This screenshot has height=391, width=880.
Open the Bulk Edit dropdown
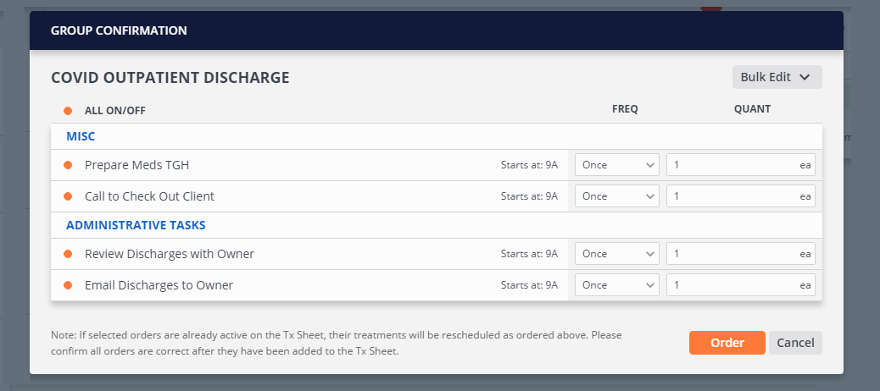point(777,77)
